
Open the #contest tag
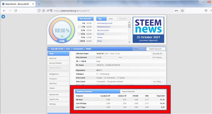click(x=101, y=34)
